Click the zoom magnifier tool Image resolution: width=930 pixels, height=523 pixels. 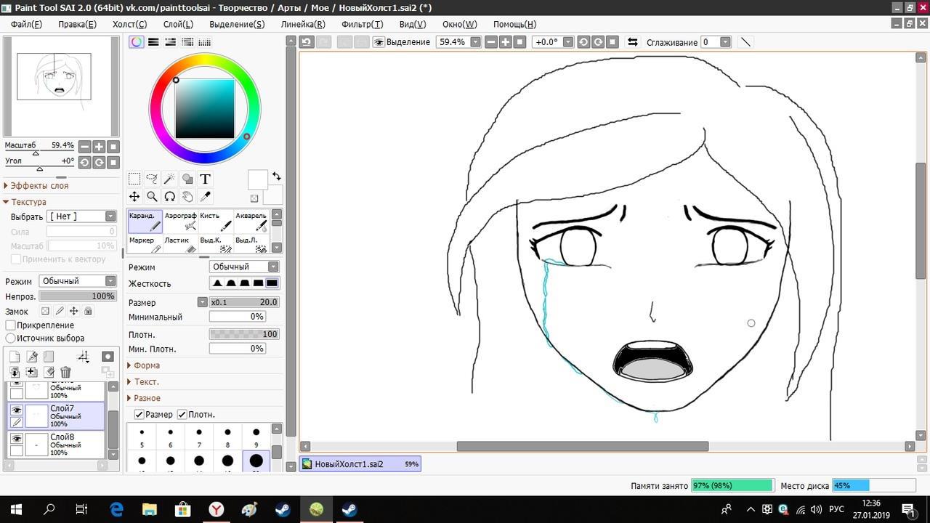[x=152, y=196]
